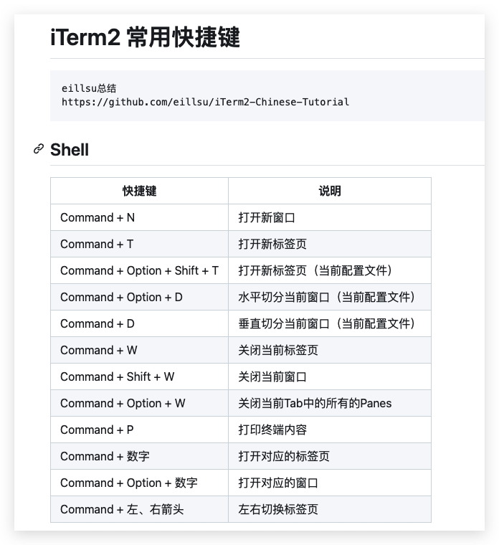
Task: Click the 关闭当前窗口 cell
Action: (330, 376)
